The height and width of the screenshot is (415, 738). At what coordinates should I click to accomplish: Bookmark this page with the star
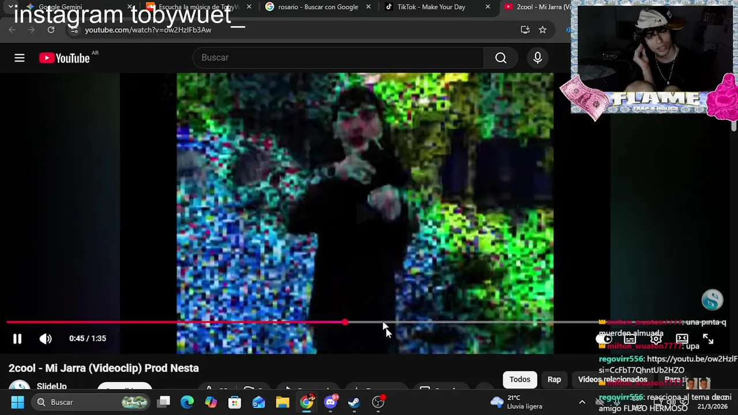click(x=543, y=29)
